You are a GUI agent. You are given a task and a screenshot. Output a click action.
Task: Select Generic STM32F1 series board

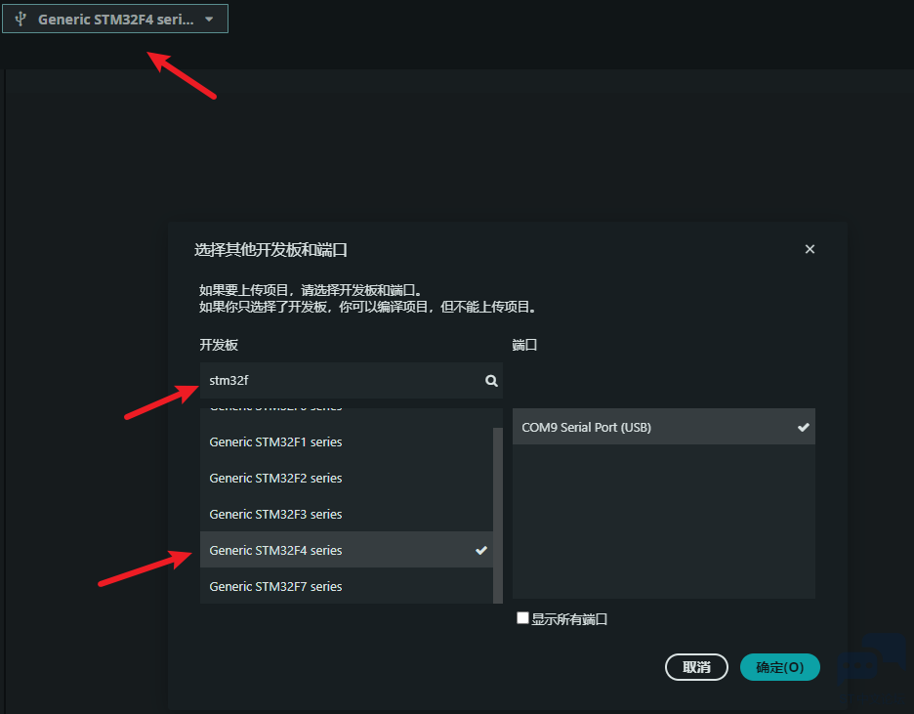click(347, 441)
